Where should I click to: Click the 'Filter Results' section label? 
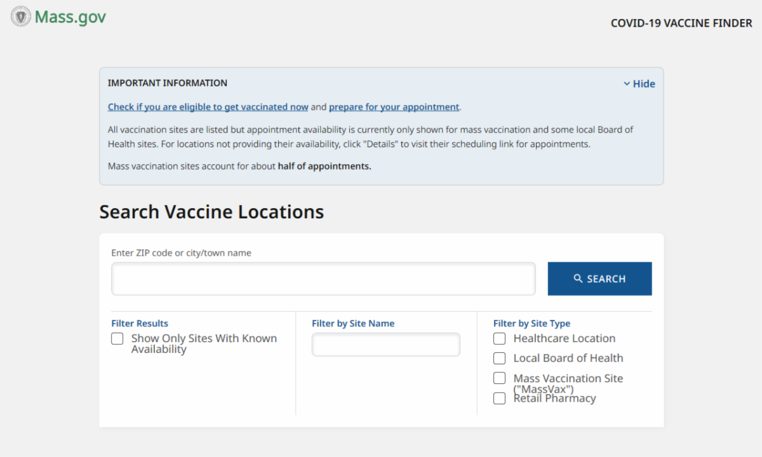(140, 324)
